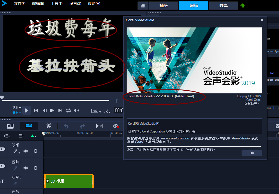Open the 编辑(E) menu
The image size is (279, 194).
pyautogui.click(x=38, y=4)
